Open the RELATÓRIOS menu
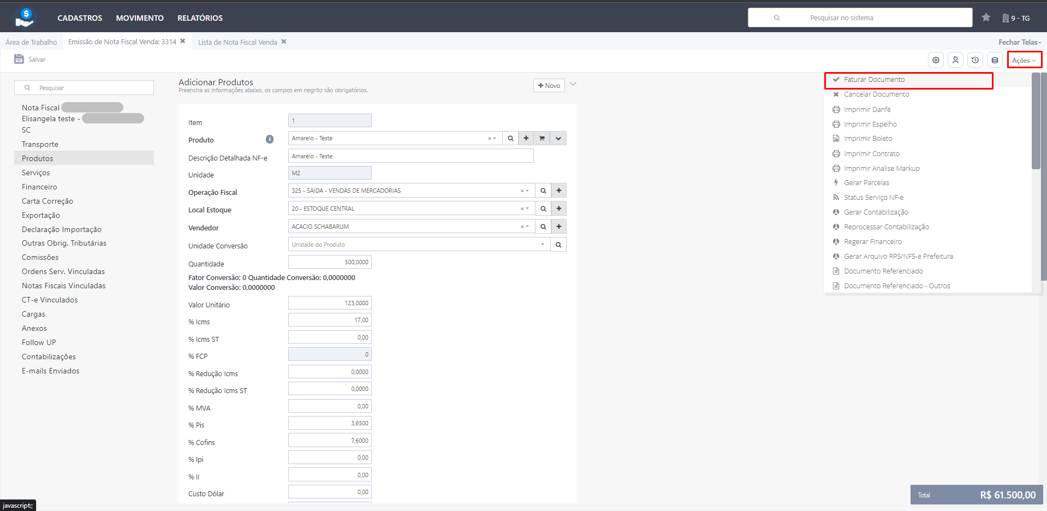This screenshot has height=511, width=1047. 200,18
